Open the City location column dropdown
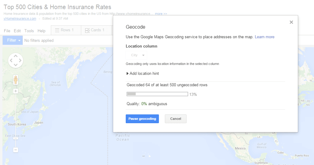Viewport: 314px width, 165px height. pos(136,55)
